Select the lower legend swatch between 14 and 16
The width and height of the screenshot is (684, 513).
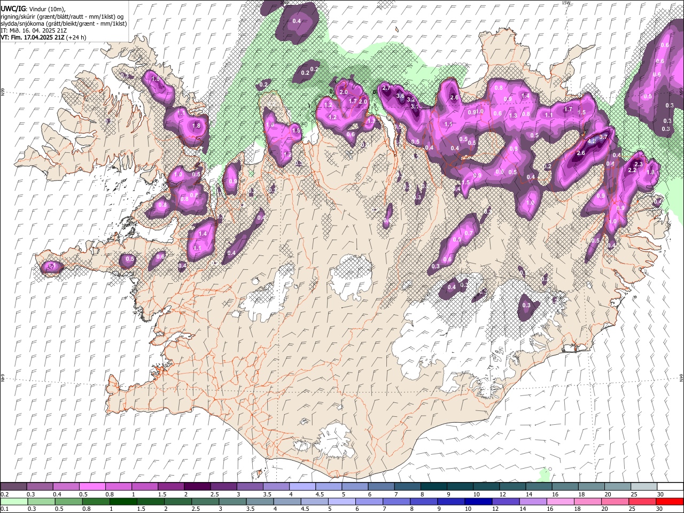533,501
